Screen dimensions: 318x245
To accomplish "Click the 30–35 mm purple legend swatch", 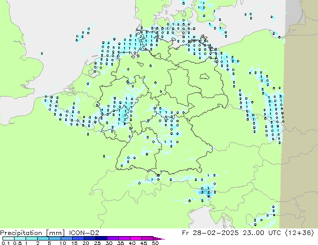I will pyautogui.click(x=113, y=238).
